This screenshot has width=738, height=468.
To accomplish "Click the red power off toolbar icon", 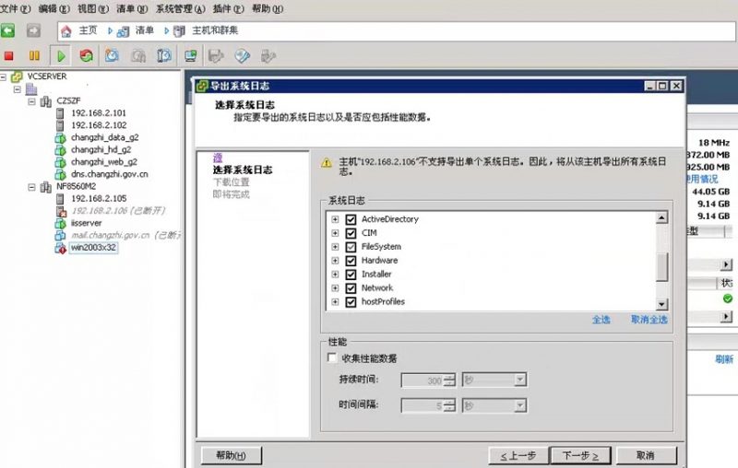I will (x=9, y=55).
